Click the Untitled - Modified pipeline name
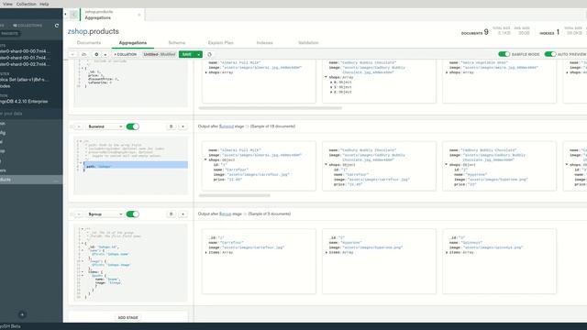Viewport: 587px width, 330px height. coord(160,54)
